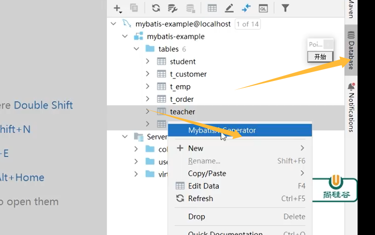Click the 1 of 14 schemas badge

coord(248,24)
